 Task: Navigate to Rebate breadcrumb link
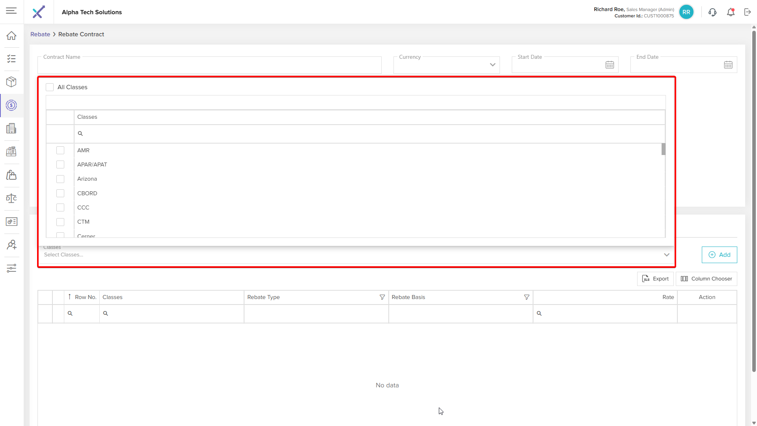(40, 34)
